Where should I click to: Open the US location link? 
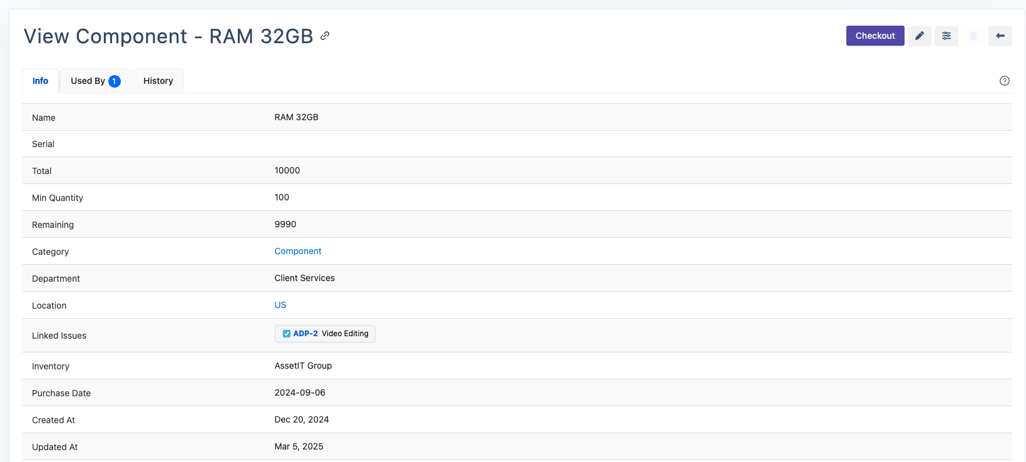click(x=280, y=305)
